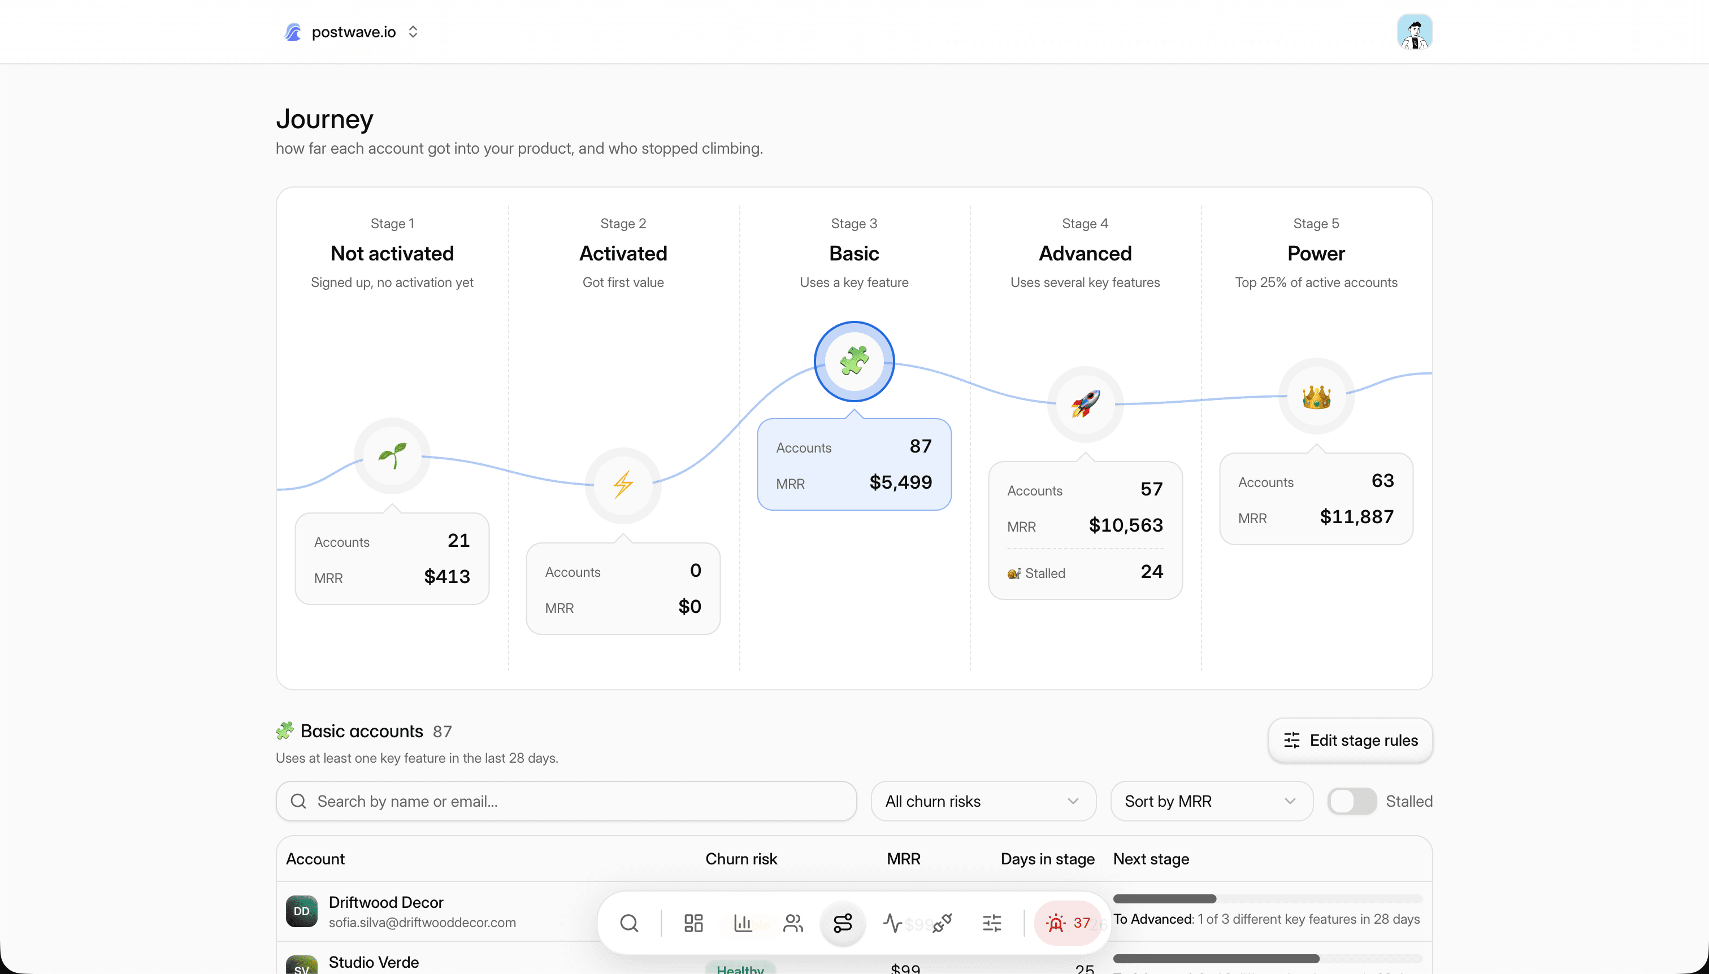
Task: Open the Studio Verde account row
Action: (854, 958)
